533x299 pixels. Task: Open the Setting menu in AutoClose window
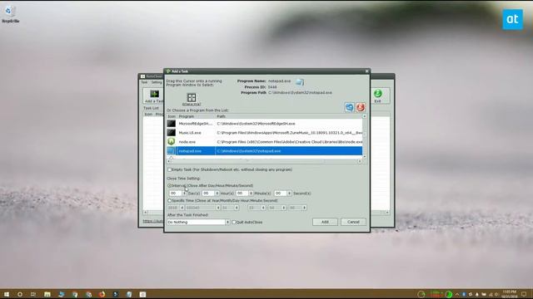[x=157, y=82]
